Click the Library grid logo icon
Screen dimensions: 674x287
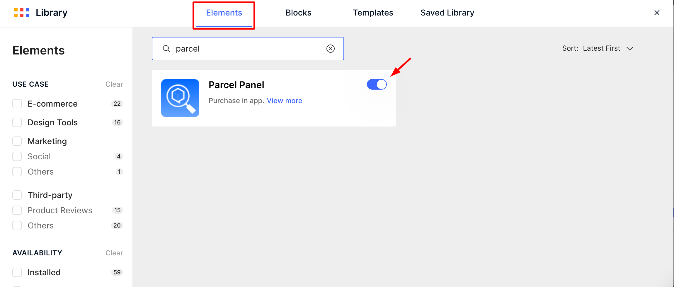tap(22, 13)
